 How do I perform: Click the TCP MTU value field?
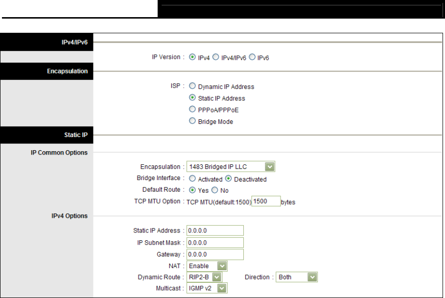click(266, 201)
